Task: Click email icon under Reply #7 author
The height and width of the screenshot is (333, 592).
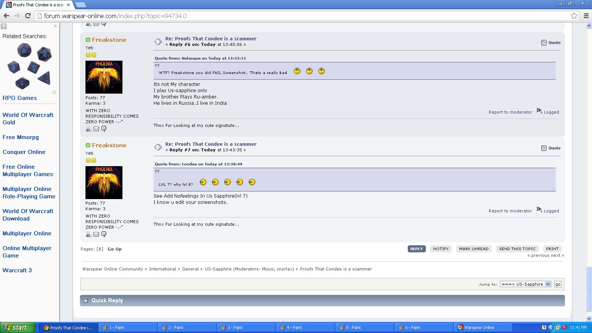Action: point(96,234)
